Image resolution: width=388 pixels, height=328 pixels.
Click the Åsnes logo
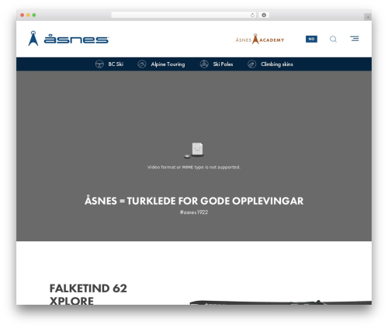(x=68, y=39)
